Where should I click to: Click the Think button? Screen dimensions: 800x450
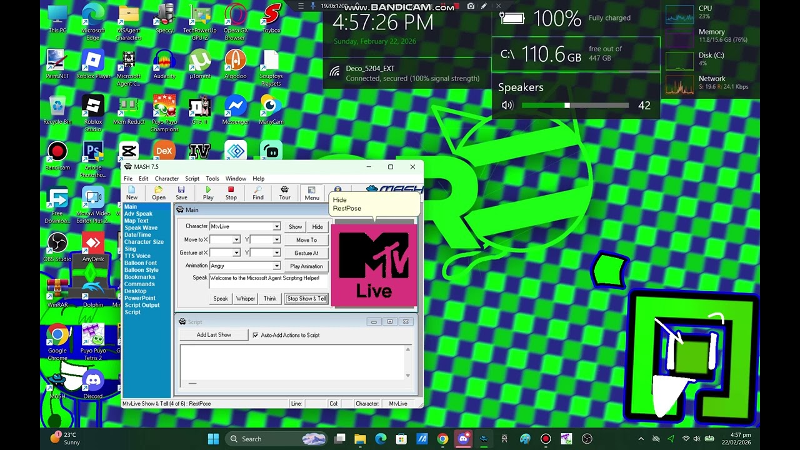[270, 299]
